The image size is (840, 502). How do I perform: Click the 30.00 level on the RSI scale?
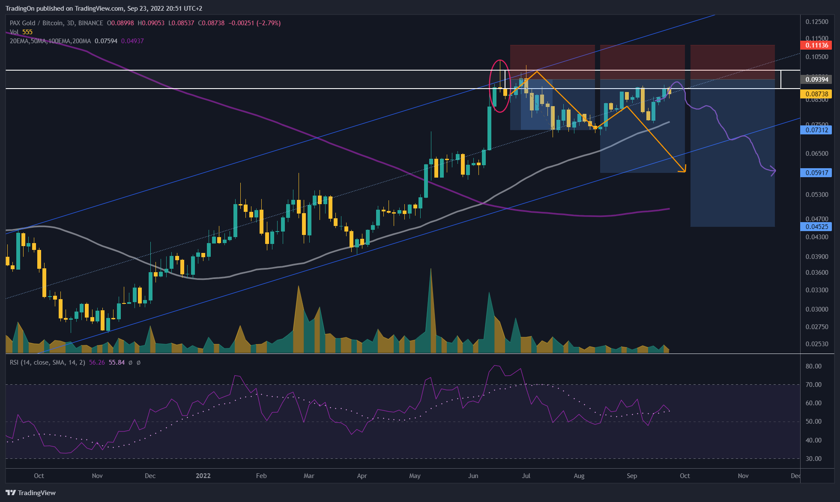pos(813,458)
